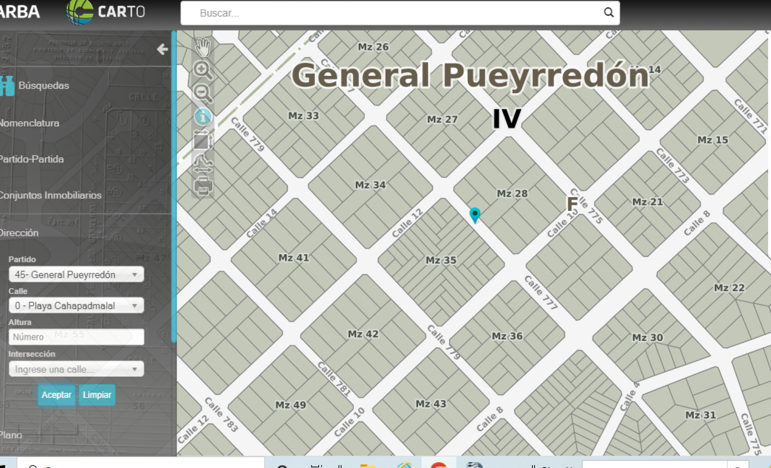771x468 pixels.
Task: Activate the zoom out magnifier tool
Action: point(202,93)
